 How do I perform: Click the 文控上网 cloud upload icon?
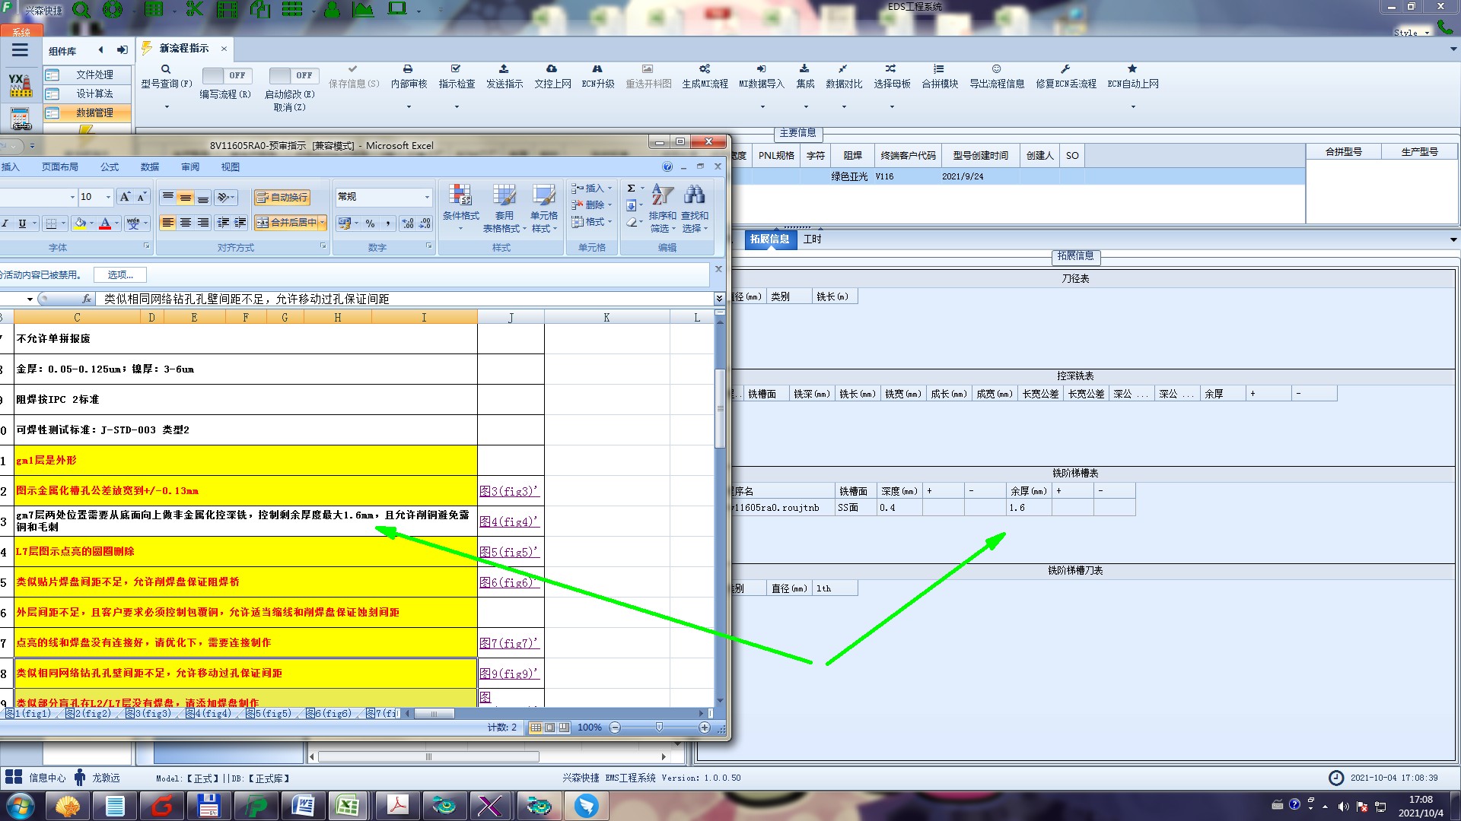click(x=552, y=69)
